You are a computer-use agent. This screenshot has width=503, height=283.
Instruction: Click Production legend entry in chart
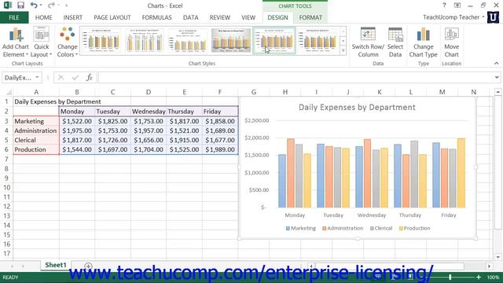point(414,228)
